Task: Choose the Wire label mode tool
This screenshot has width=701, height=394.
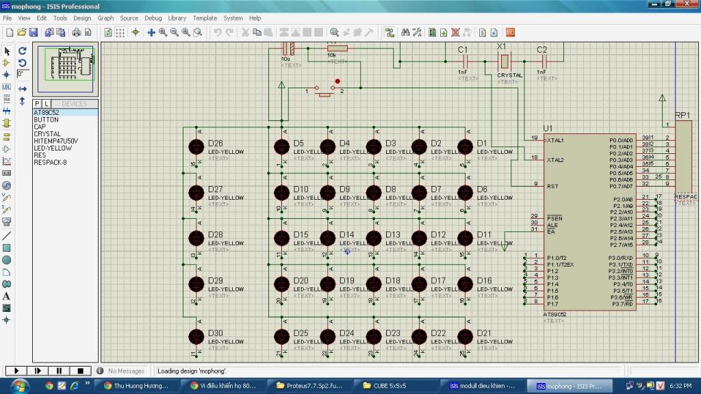Action: (x=7, y=87)
